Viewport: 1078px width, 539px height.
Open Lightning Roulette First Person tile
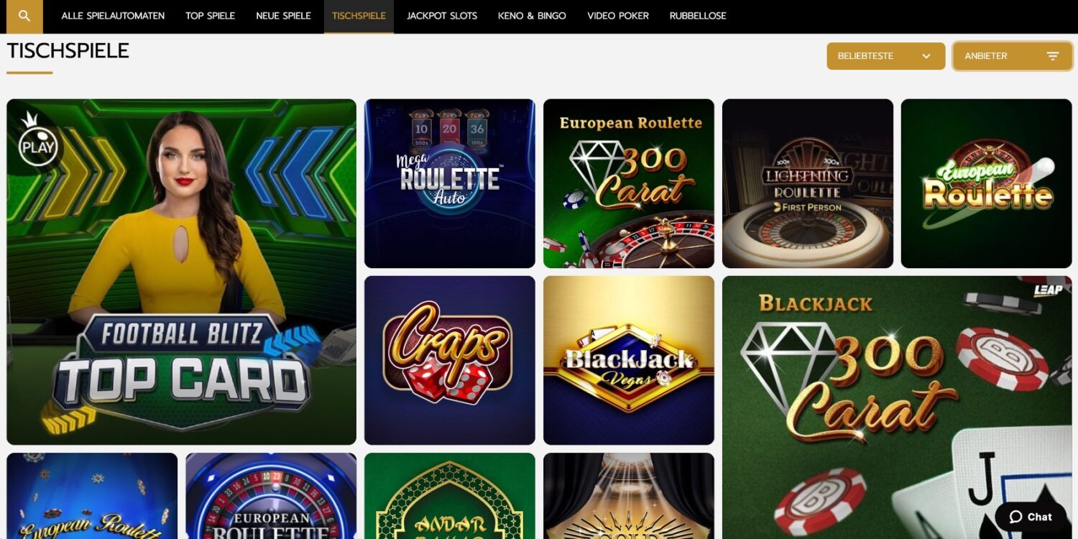808,183
